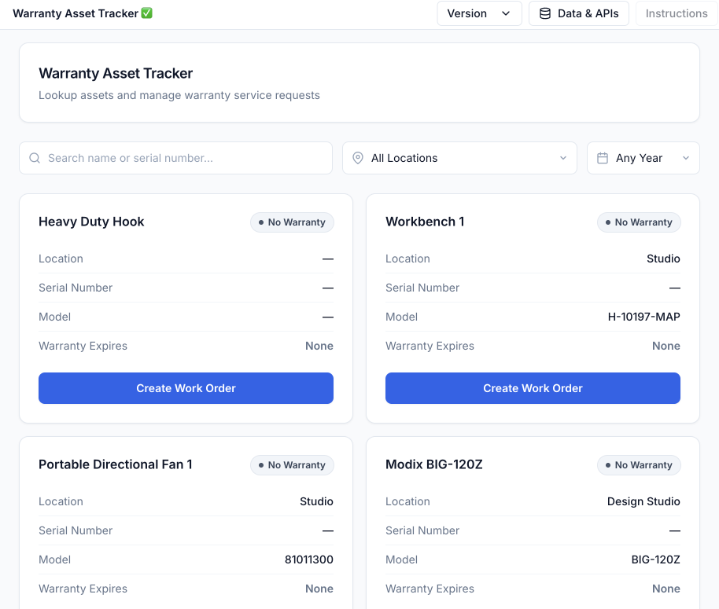The image size is (719, 609).
Task: Click the Version chevron arrow
Action: click(506, 13)
